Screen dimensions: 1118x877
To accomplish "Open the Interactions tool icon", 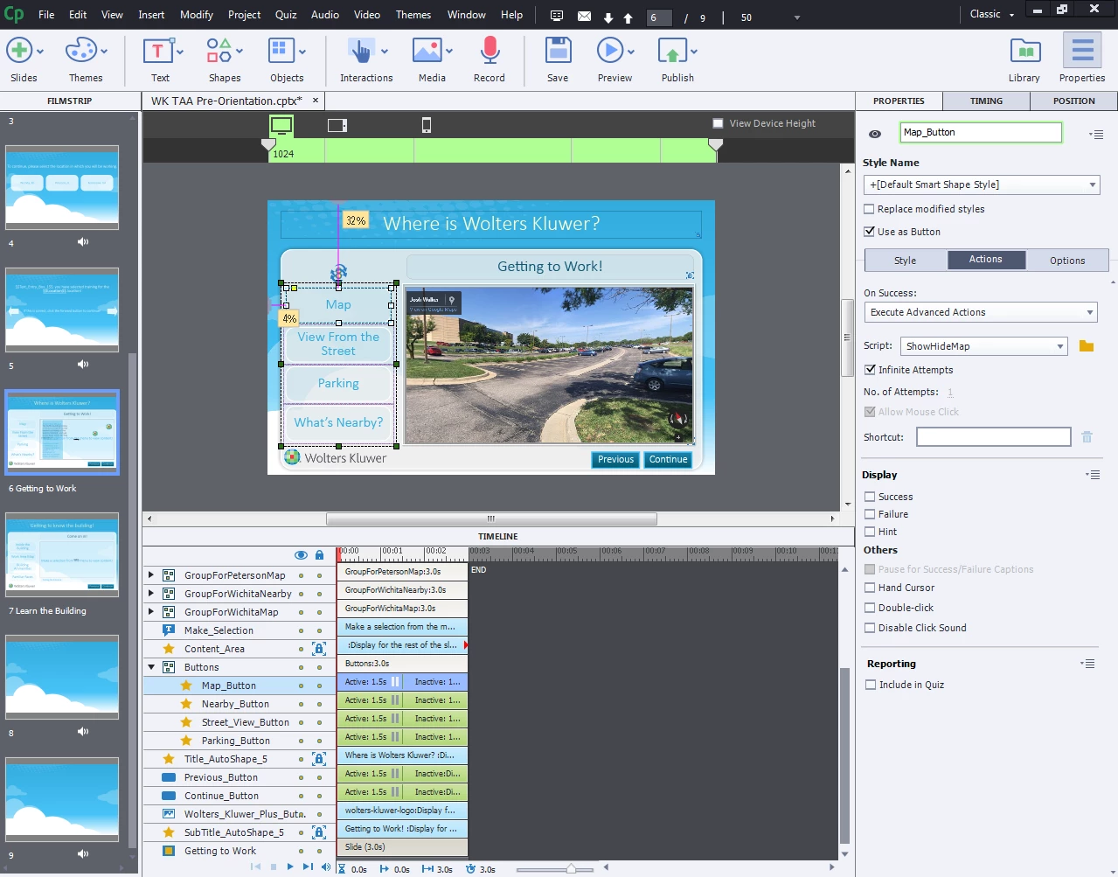I will [360, 51].
